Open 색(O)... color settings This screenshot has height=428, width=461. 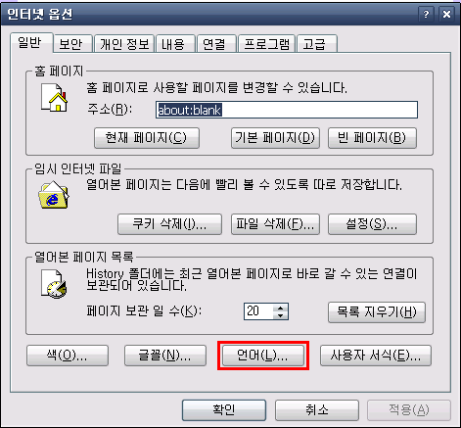pos(68,356)
